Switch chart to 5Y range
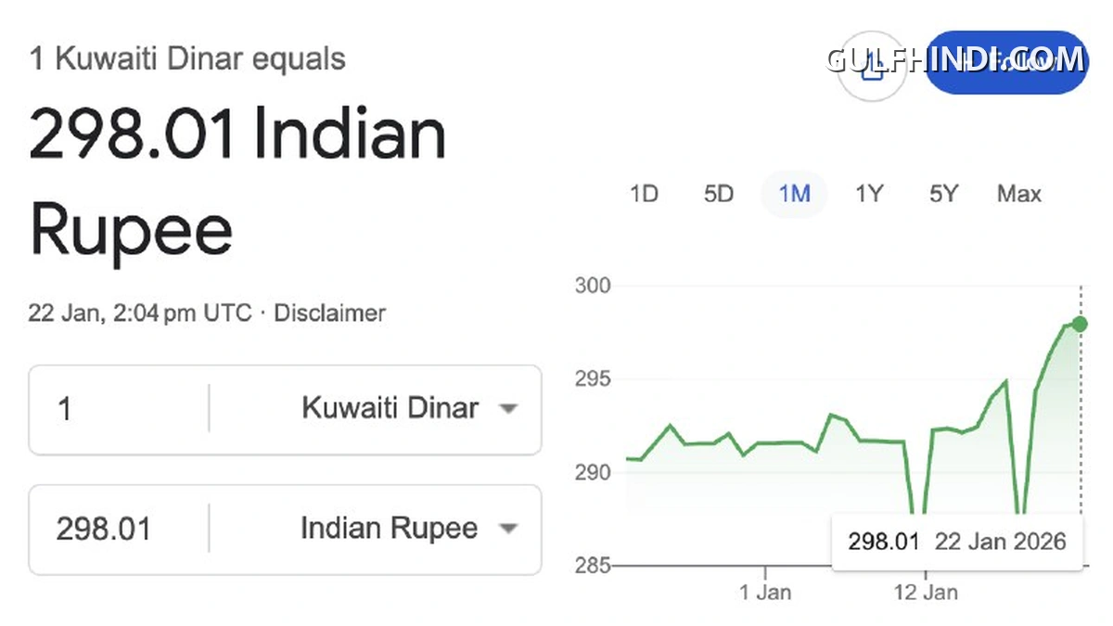 (943, 194)
